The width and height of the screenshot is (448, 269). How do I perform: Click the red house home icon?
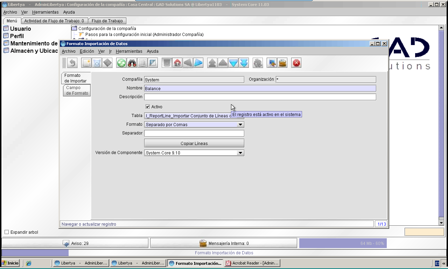coord(177,63)
